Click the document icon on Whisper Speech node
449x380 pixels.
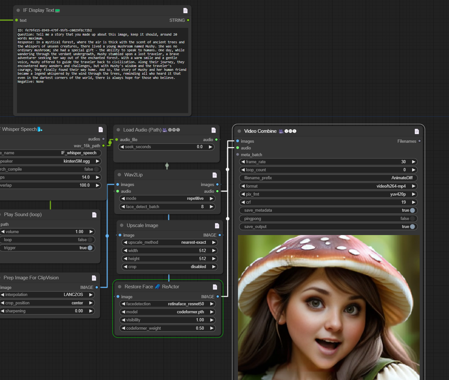[x=101, y=130]
